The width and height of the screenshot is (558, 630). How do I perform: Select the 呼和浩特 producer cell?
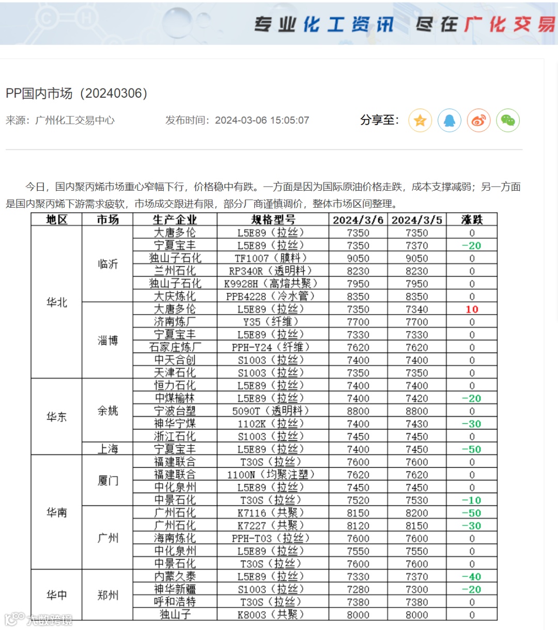(x=175, y=602)
